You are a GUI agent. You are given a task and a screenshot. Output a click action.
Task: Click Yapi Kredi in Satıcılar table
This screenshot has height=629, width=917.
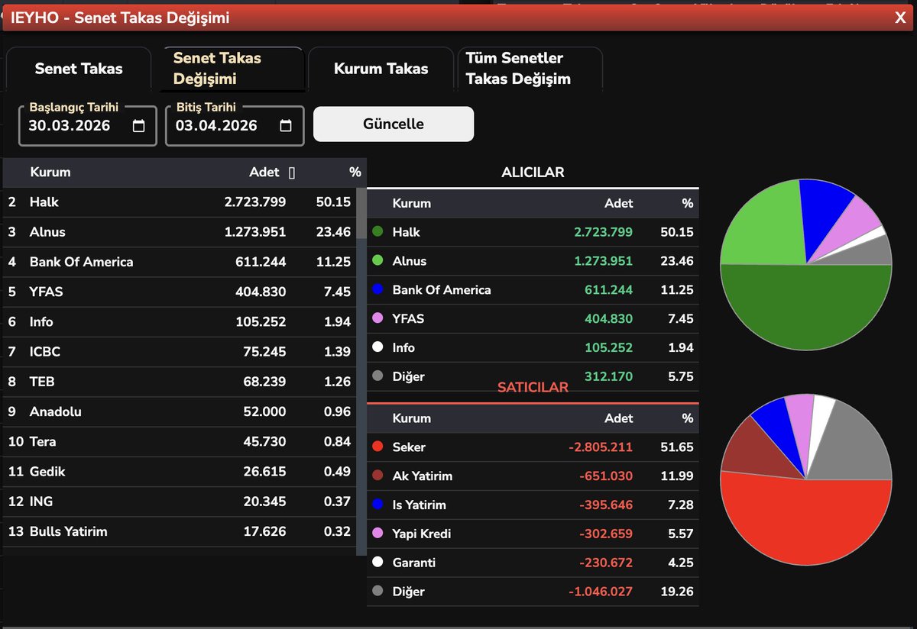click(x=422, y=534)
